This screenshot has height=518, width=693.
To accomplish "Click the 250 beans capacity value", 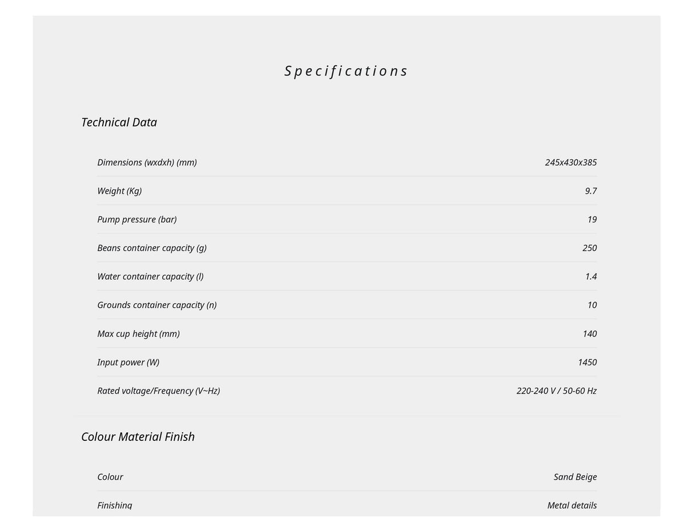I will pyautogui.click(x=589, y=248).
